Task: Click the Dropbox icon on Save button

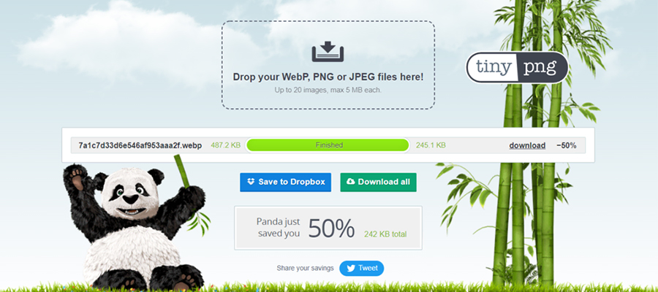Action: point(252,182)
